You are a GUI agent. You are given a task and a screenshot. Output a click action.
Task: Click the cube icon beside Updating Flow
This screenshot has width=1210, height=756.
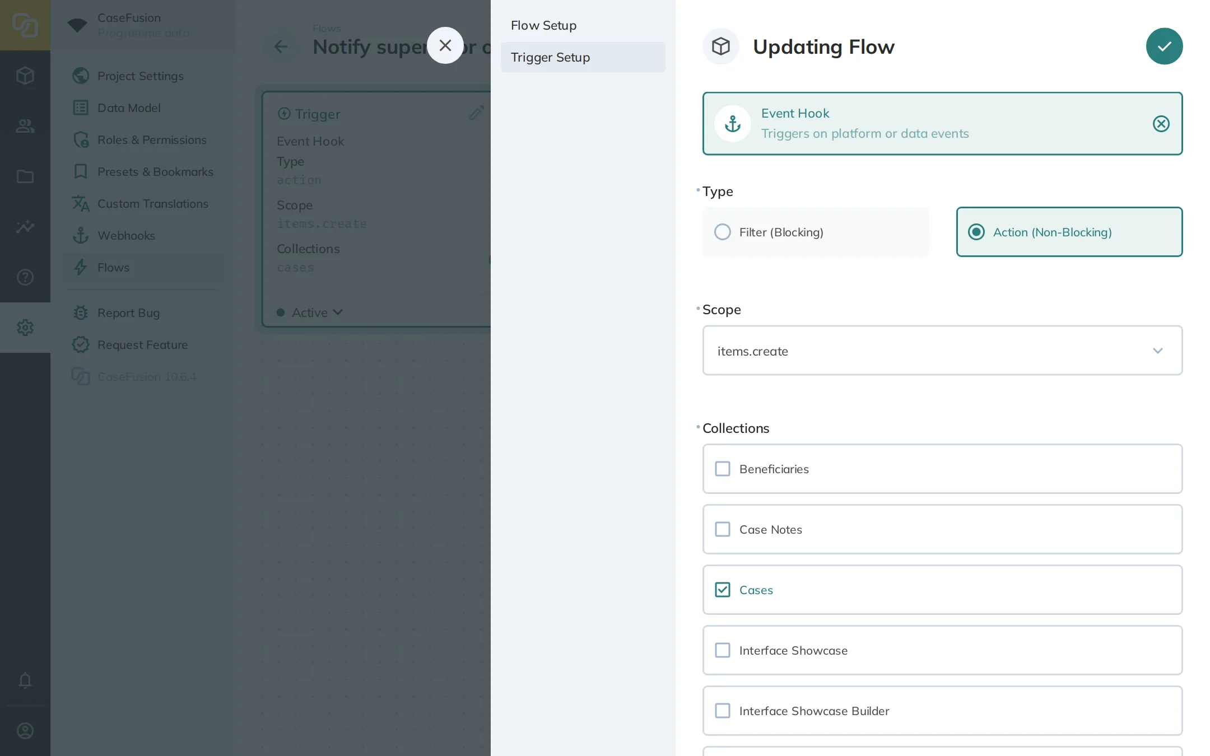click(x=721, y=46)
